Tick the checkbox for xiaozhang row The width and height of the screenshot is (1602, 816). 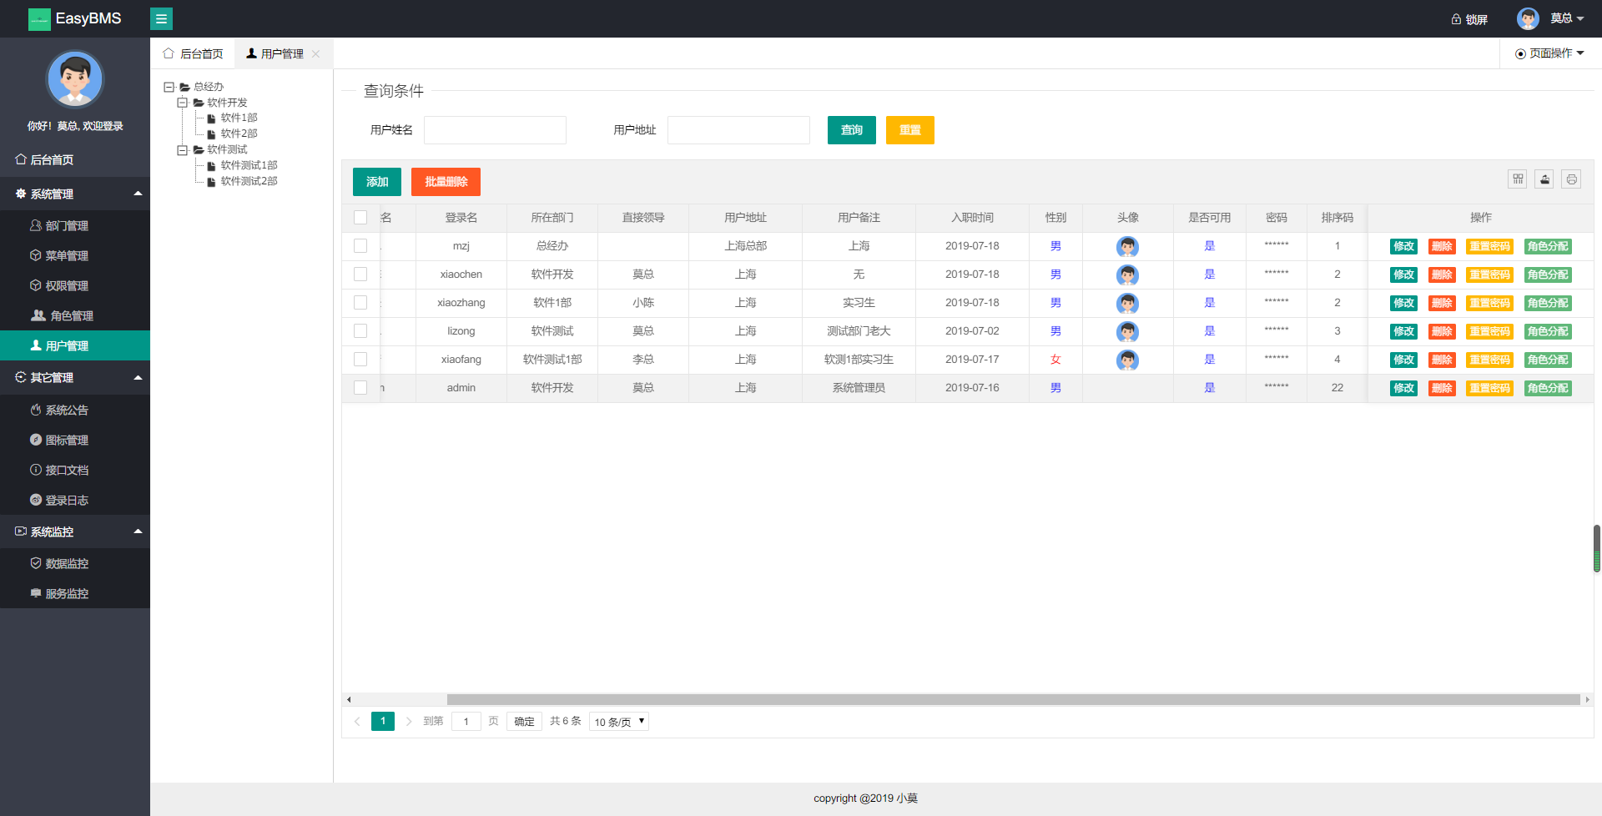coord(360,303)
